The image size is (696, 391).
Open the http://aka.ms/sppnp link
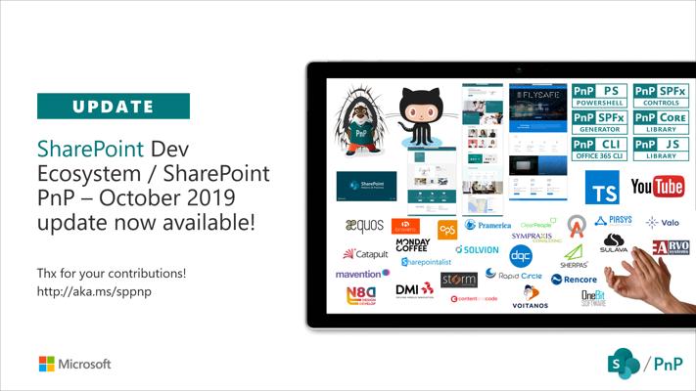pos(94,291)
